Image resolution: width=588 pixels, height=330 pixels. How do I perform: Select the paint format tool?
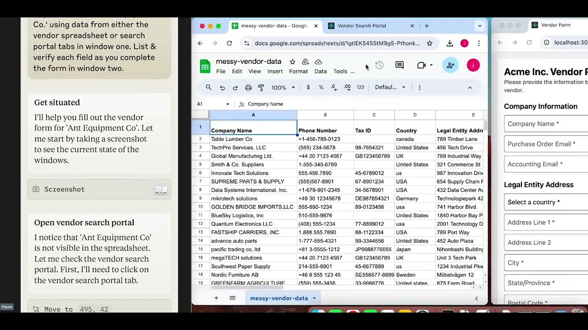pos(261,88)
